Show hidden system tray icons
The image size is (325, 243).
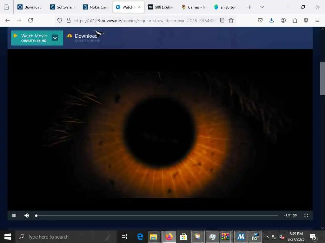coord(267,237)
